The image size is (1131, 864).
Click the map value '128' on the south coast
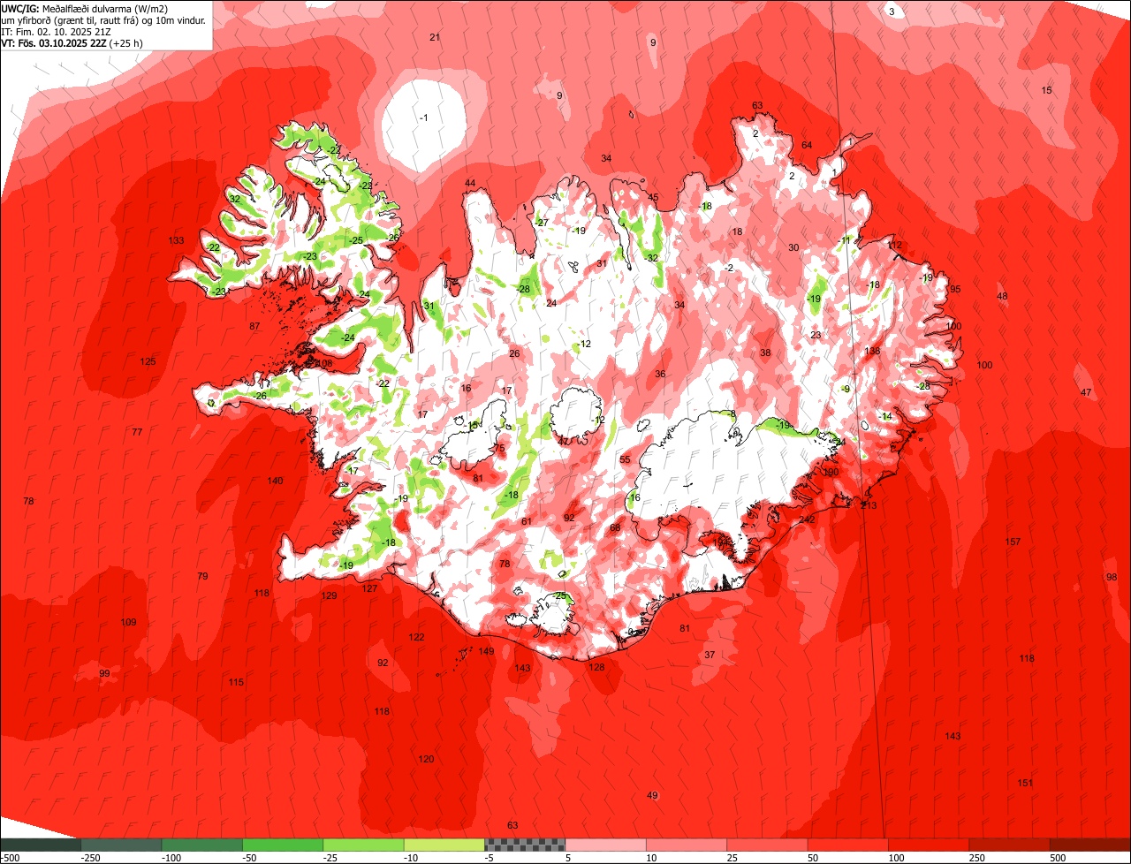tap(597, 668)
